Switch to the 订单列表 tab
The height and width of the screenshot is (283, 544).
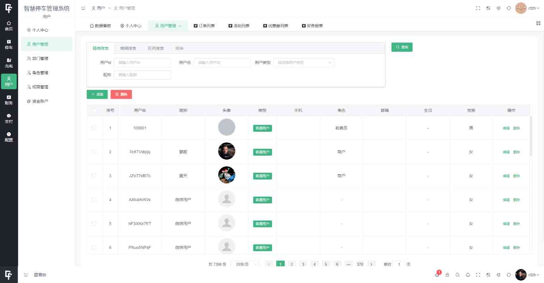pyautogui.click(x=205, y=25)
